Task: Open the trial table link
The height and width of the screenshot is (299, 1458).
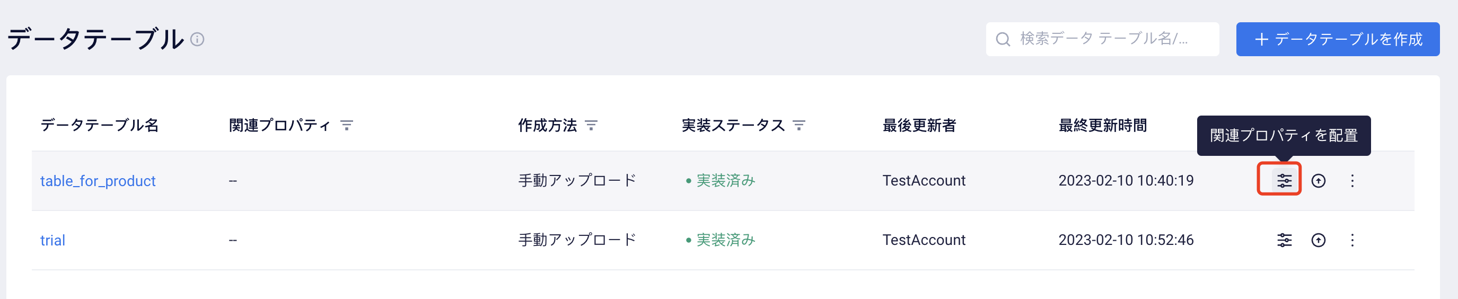Action: [52, 240]
